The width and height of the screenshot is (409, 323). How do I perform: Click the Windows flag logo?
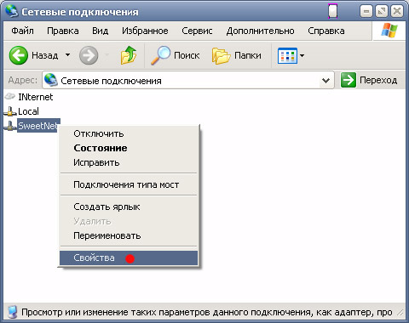pos(389,31)
